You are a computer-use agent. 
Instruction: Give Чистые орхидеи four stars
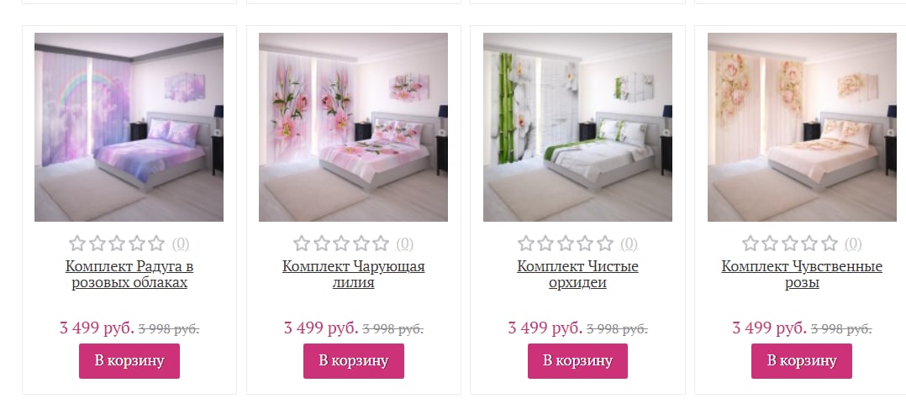point(585,244)
